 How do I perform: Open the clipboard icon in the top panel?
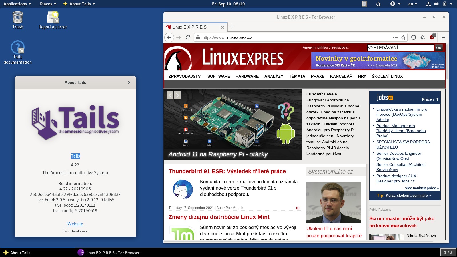364,4
